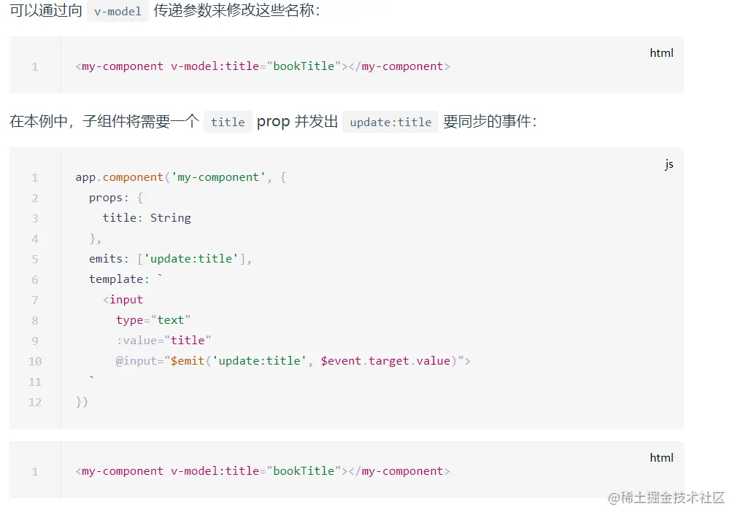Click the html label of first code block

pyautogui.click(x=661, y=53)
